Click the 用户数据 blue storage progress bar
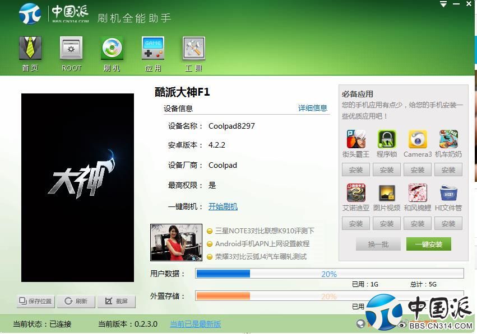 tap(330, 274)
